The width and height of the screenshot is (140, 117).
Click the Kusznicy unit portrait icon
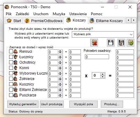click(x=15, y=84)
